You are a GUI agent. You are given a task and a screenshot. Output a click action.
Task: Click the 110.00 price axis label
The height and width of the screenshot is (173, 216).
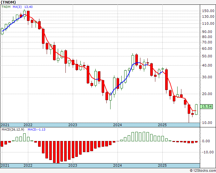coord(208,23)
